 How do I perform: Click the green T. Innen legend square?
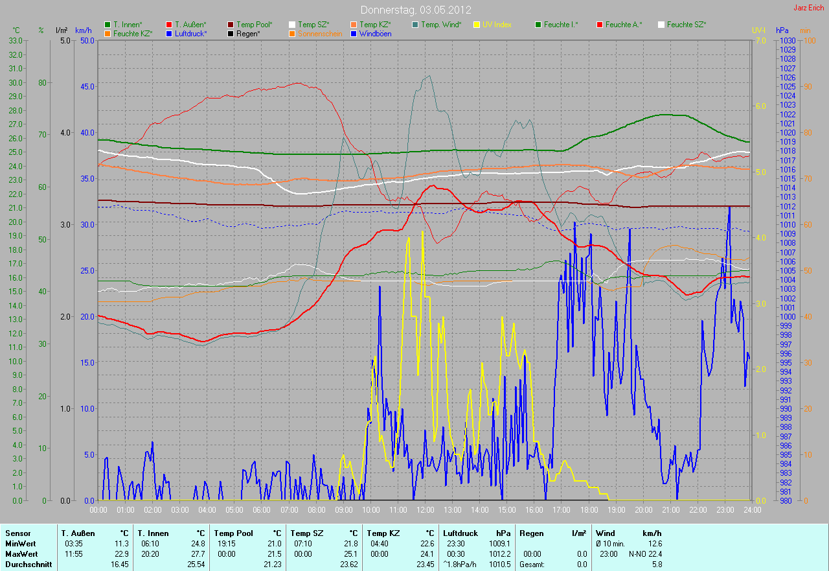(108, 25)
